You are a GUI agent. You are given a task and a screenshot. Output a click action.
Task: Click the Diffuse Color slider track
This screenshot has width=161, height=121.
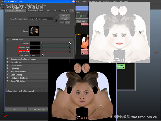(x=54, y=51)
